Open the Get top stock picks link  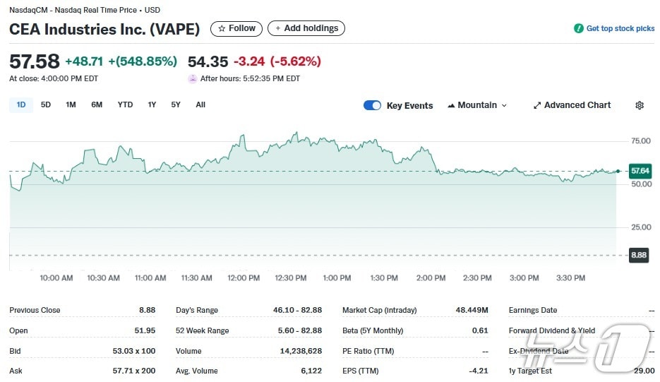[x=620, y=29]
